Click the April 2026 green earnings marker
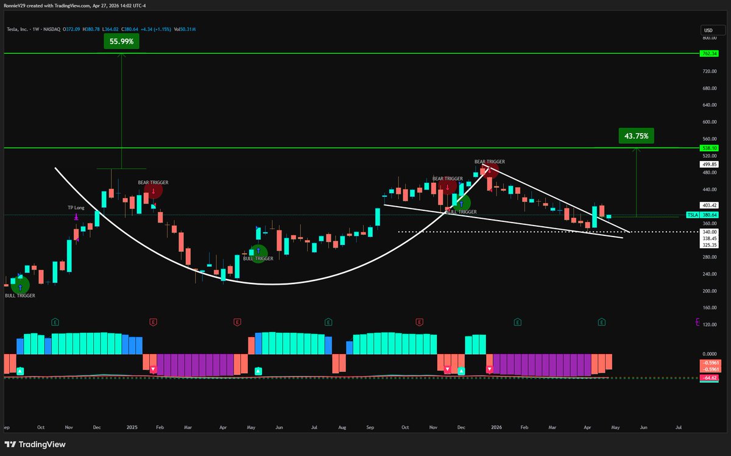 [601, 321]
